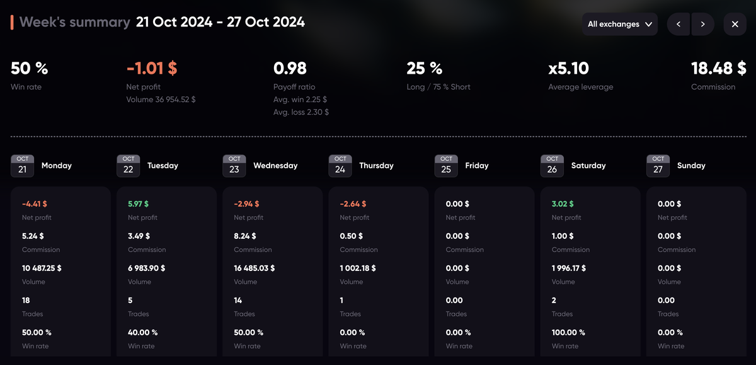Click the Oct 22 calendar badge

(x=128, y=165)
